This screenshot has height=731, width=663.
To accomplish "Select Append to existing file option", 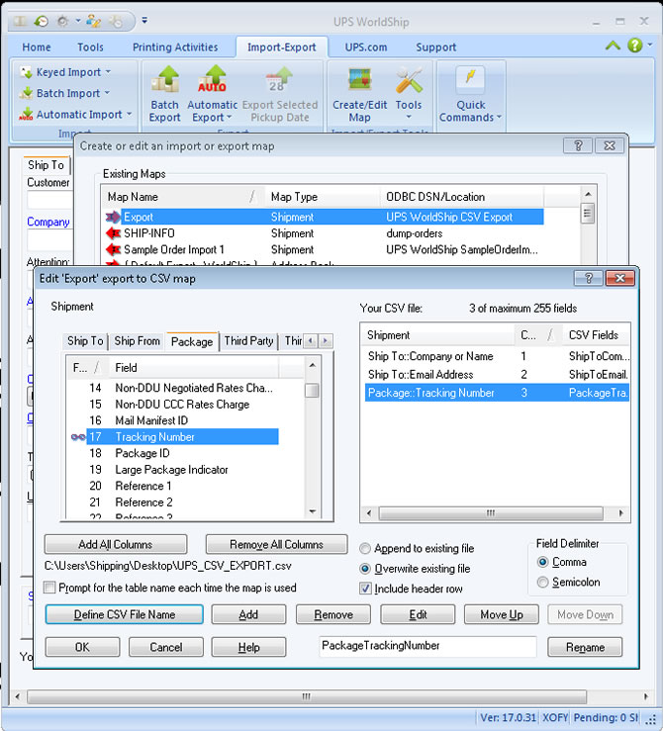I will [x=366, y=549].
